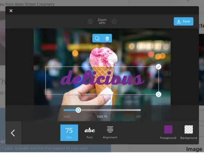The image size is (204, 153).
Task: Click the zoom out minus icon
Action: (90, 21)
